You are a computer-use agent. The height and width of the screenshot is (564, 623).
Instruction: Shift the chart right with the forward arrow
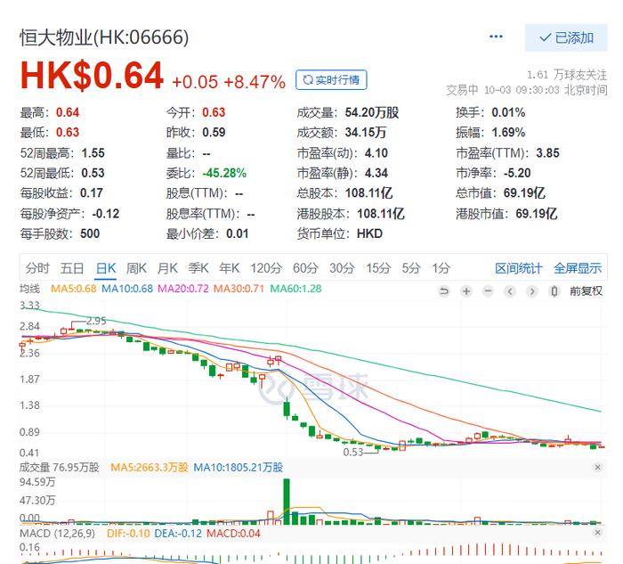click(x=531, y=291)
